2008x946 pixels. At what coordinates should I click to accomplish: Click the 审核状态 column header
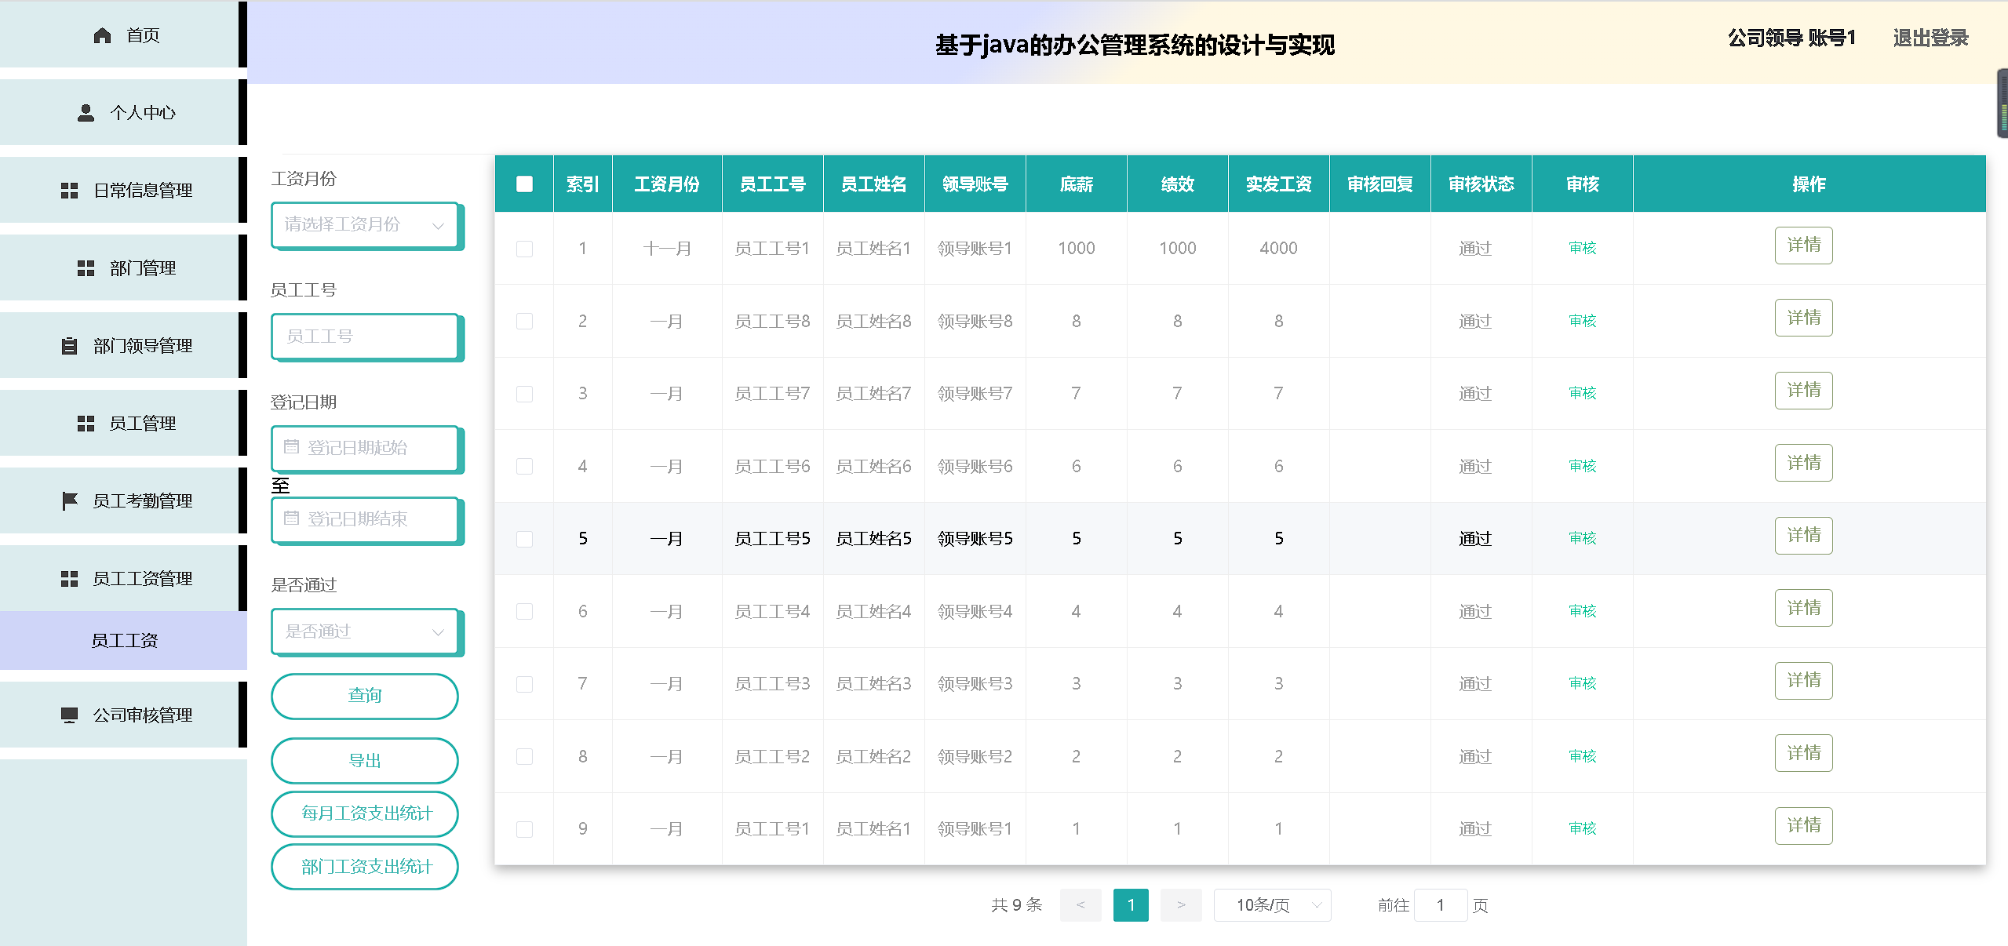pyautogui.click(x=1481, y=184)
